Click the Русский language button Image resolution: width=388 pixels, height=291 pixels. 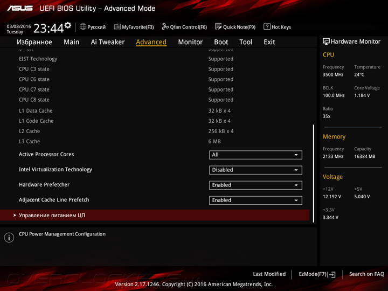tap(93, 27)
